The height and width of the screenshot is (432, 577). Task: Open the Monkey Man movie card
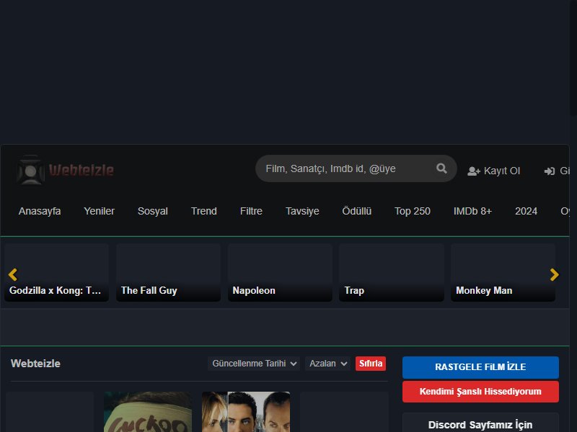pos(503,272)
